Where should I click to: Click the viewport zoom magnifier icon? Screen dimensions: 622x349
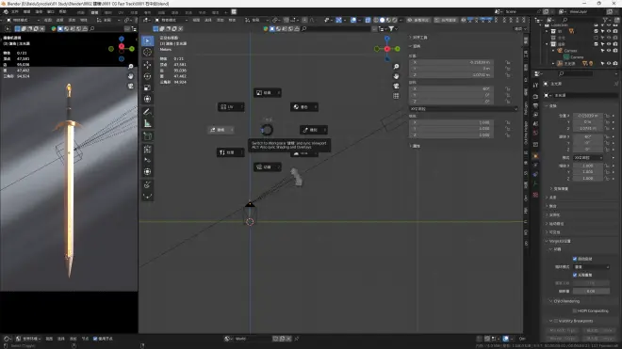click(396, 67)
